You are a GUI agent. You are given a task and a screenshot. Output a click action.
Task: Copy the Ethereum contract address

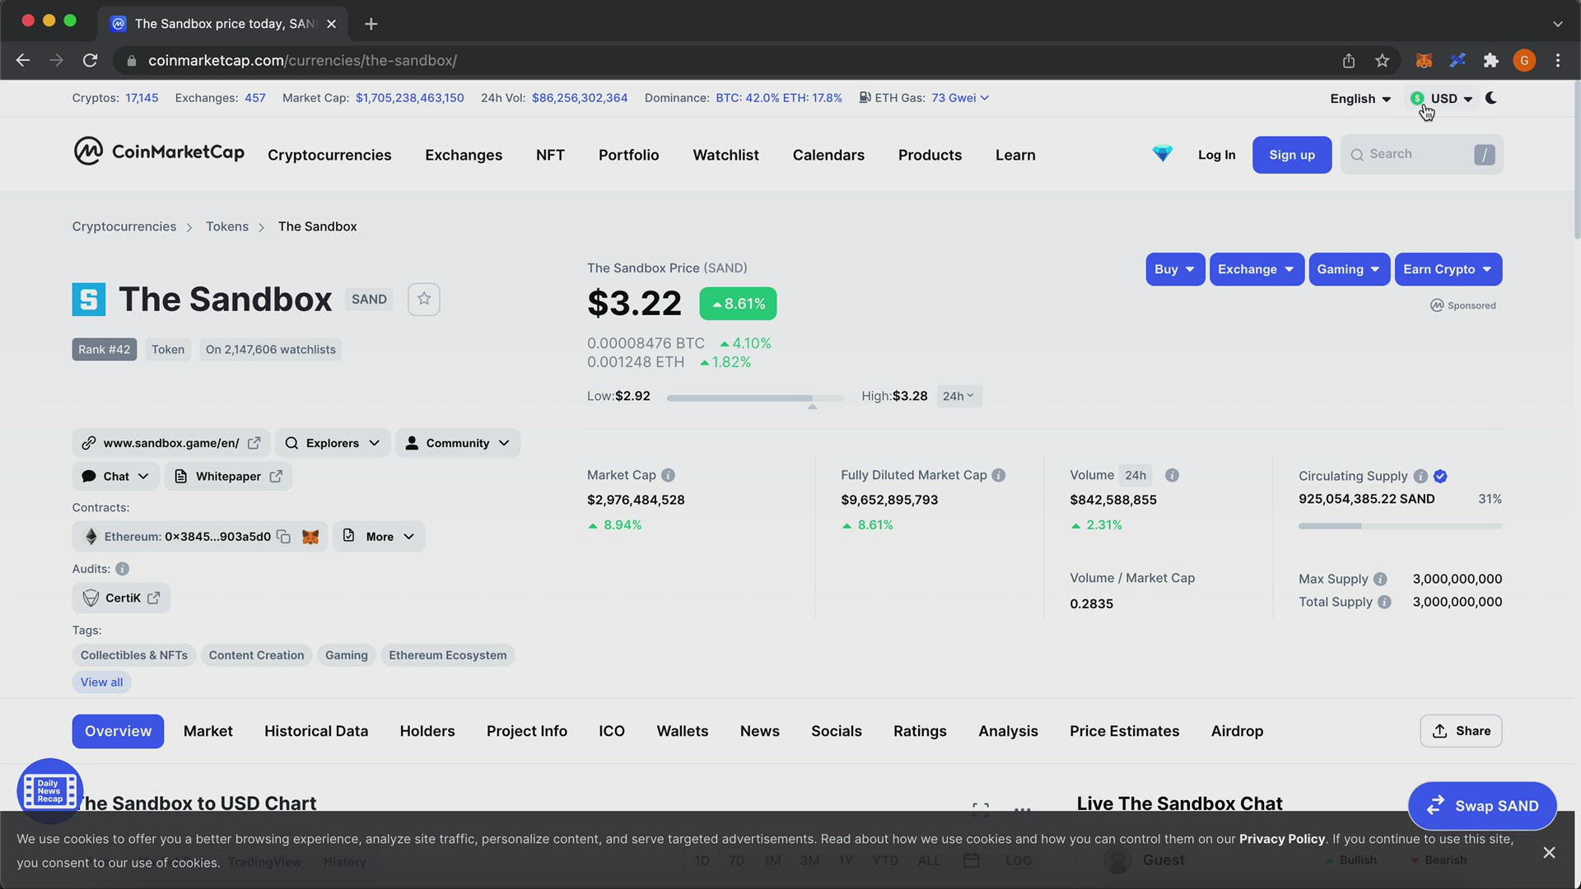pos(283,537)
